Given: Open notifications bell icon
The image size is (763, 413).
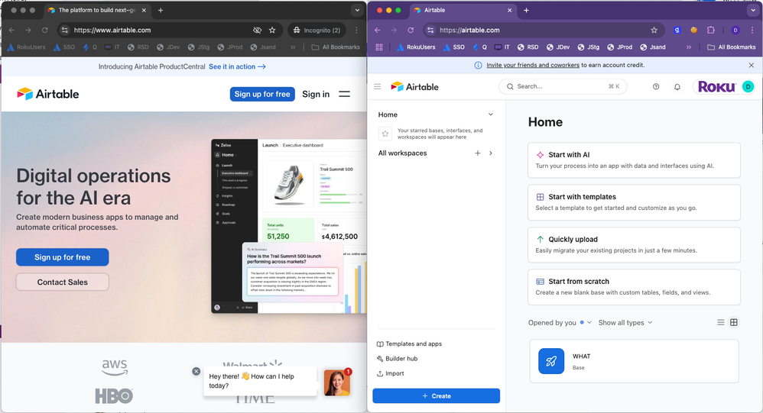Looking at the screenshot, I should (x=677, y=86).
